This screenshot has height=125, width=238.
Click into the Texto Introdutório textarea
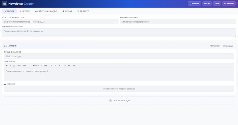tap(119, 33)
